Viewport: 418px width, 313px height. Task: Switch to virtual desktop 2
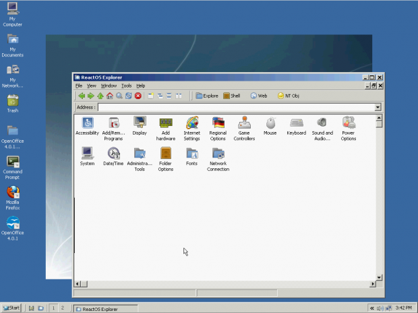click(62, 308)
